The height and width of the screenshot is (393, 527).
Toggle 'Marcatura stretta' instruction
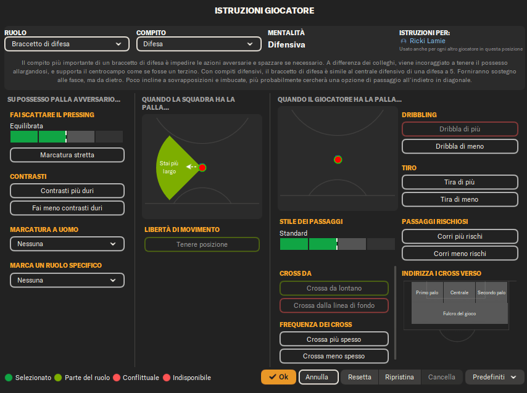point(67,155)
